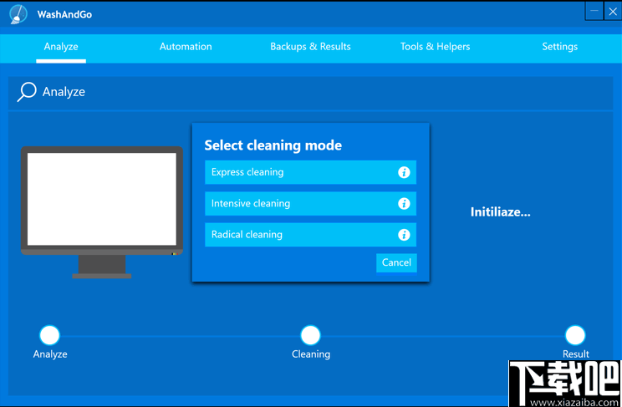
Task: Click the Analyze step circle
Action: pyautogui.click(x=49, y=335)
